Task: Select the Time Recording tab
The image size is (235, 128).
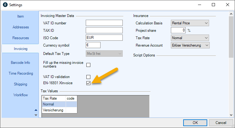Action: click(x=21, y=73)
